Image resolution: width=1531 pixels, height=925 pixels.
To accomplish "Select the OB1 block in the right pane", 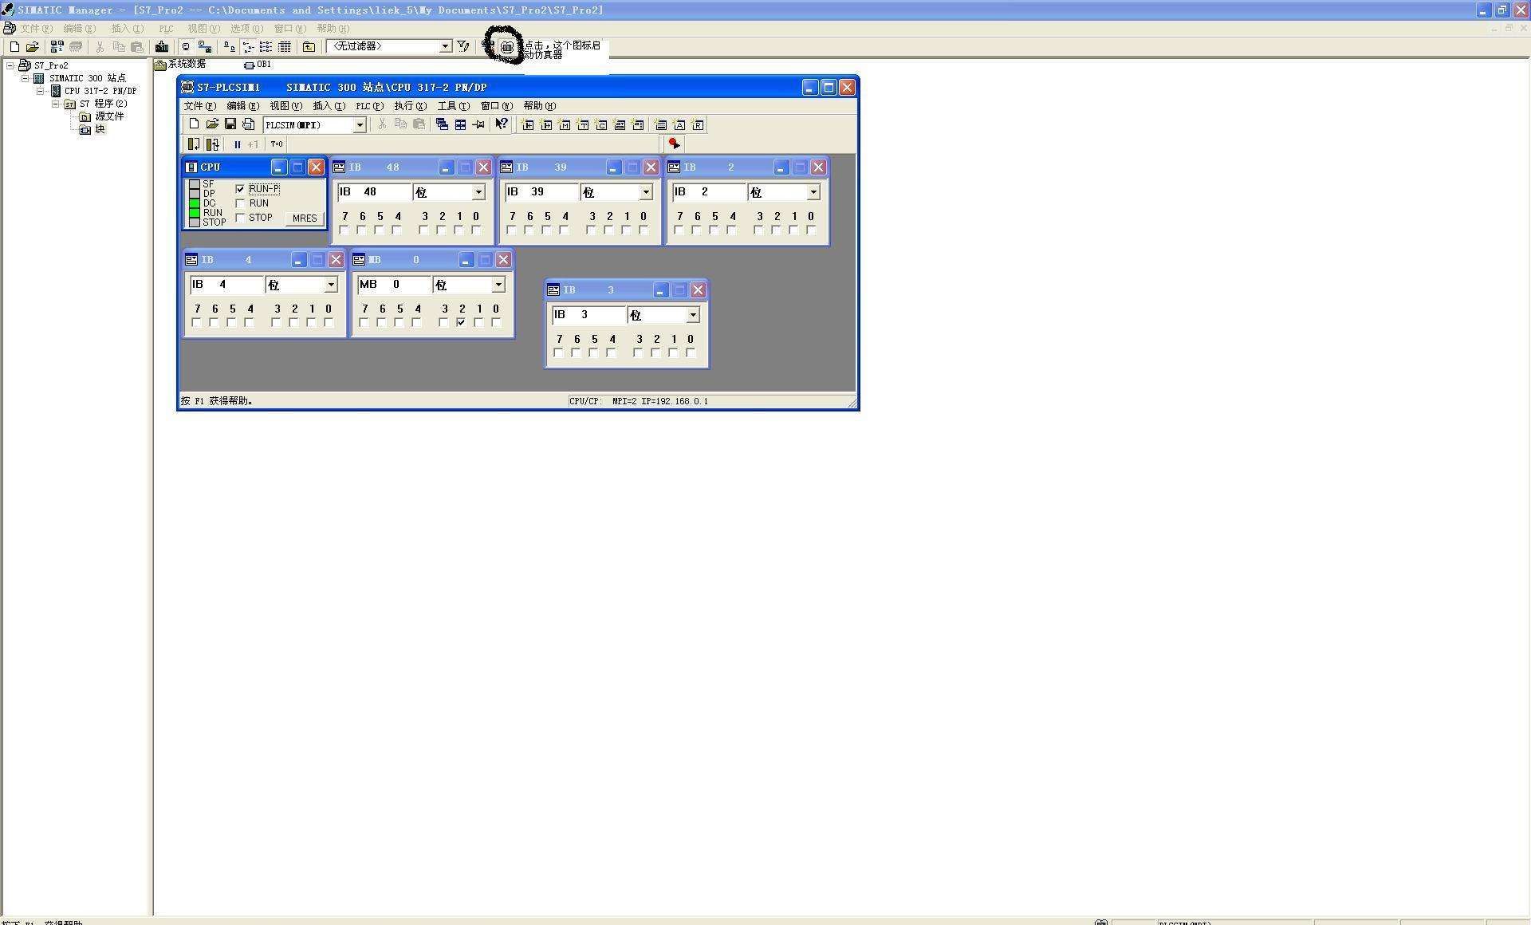I will (x=258, y=65).
